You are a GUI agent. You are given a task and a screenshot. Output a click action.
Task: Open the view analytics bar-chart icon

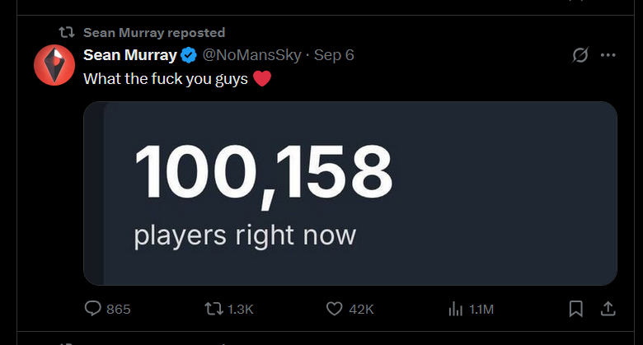[454, 309]
